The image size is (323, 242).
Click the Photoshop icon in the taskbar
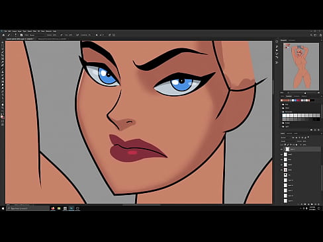click(x=71, y=208)
